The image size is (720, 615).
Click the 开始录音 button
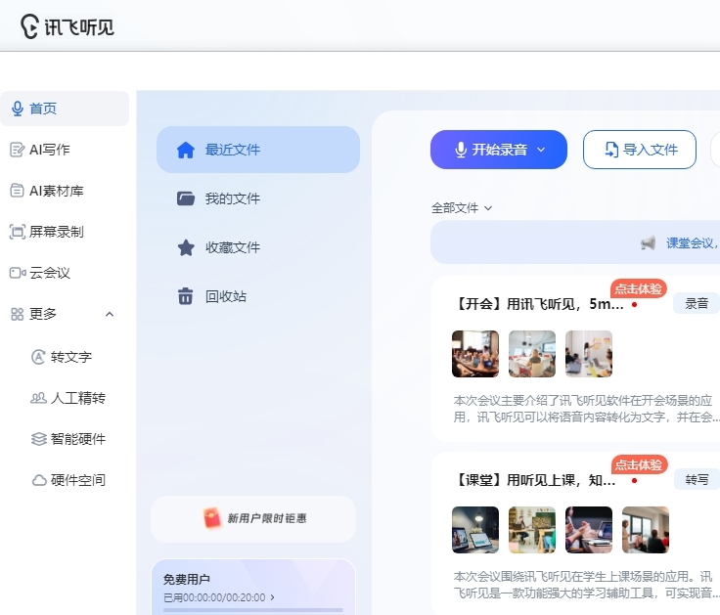[499, 150]
